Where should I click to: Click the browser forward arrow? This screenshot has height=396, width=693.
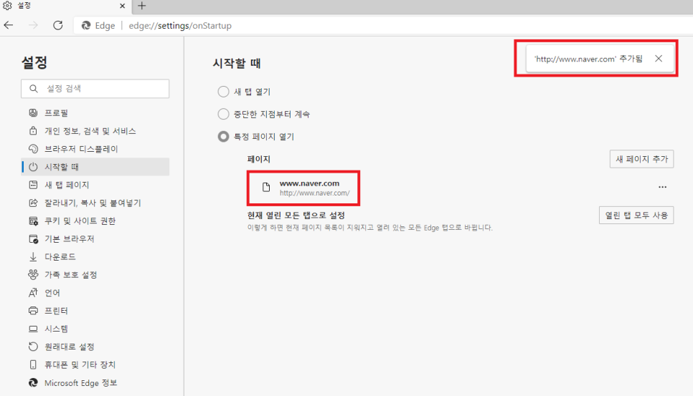coord(33,25)
